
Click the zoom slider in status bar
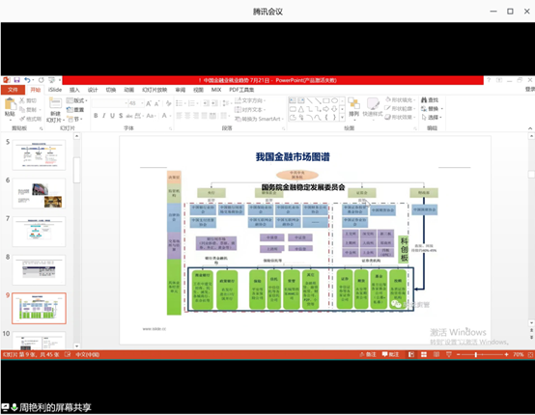coord(476,354)
